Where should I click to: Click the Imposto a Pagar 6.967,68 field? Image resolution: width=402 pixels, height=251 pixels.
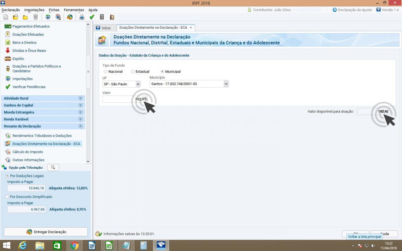pyautogui.click(x=26, y=209)
